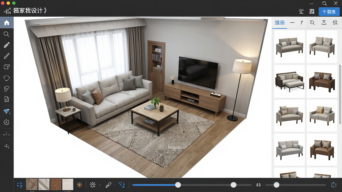Switch to the upward arrow catalog tab
342x192 pixels.
302,23
